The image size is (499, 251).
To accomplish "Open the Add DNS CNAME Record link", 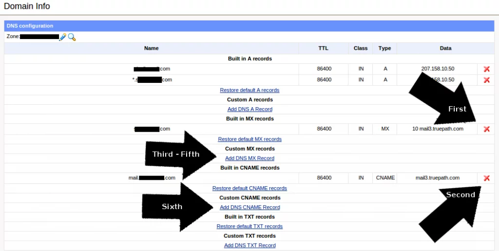I will [249, 207].
